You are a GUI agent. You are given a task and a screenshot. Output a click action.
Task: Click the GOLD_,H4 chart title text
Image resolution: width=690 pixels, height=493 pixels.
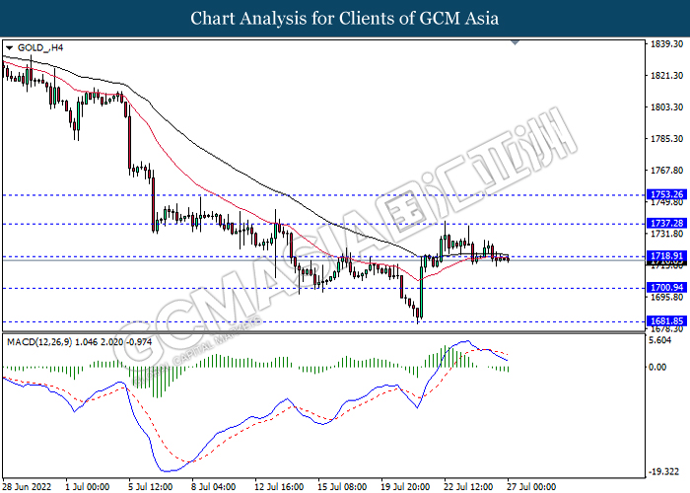click(x=40, y=47)
